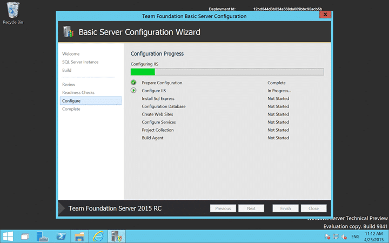This screenshot has width=389, height=243.
Task: Click the wizard server icon in header
Action: coord(69,32)
